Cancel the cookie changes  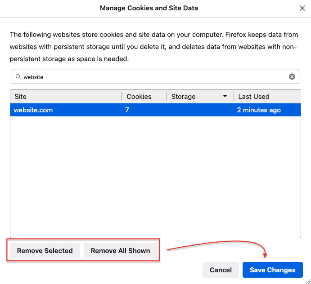click(221, 270)
